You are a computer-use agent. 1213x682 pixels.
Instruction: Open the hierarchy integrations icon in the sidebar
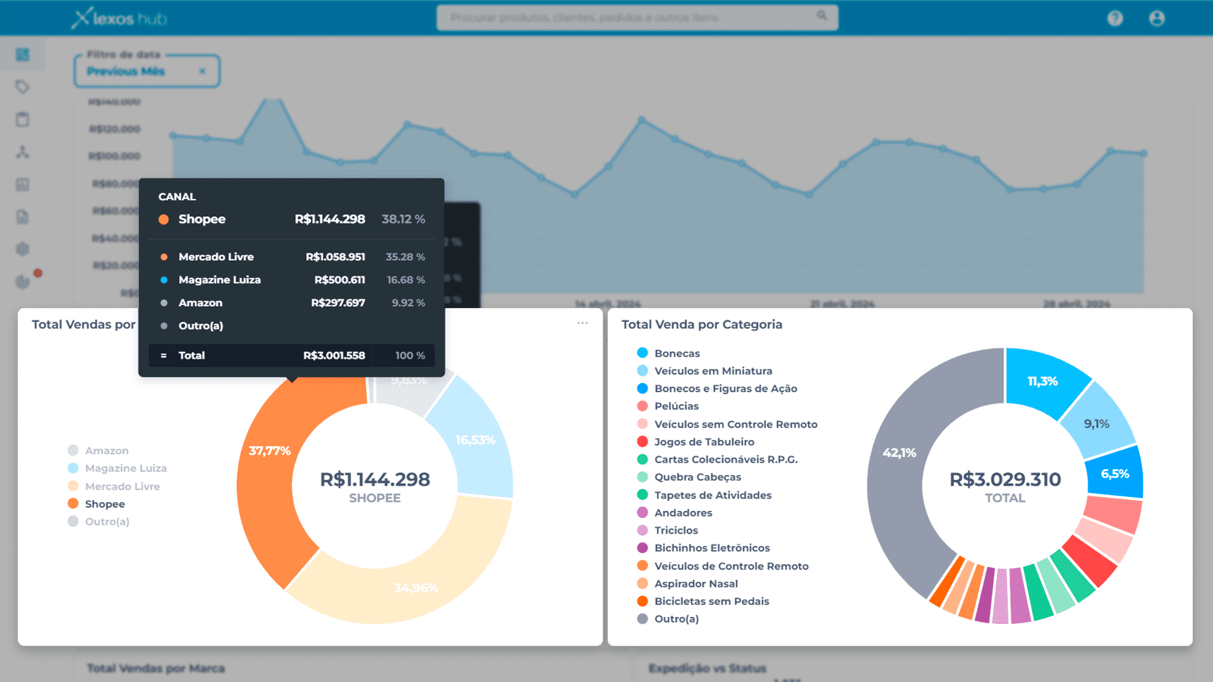(23, 152)
